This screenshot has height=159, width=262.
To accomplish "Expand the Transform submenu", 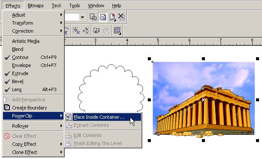I will (33, 23).
